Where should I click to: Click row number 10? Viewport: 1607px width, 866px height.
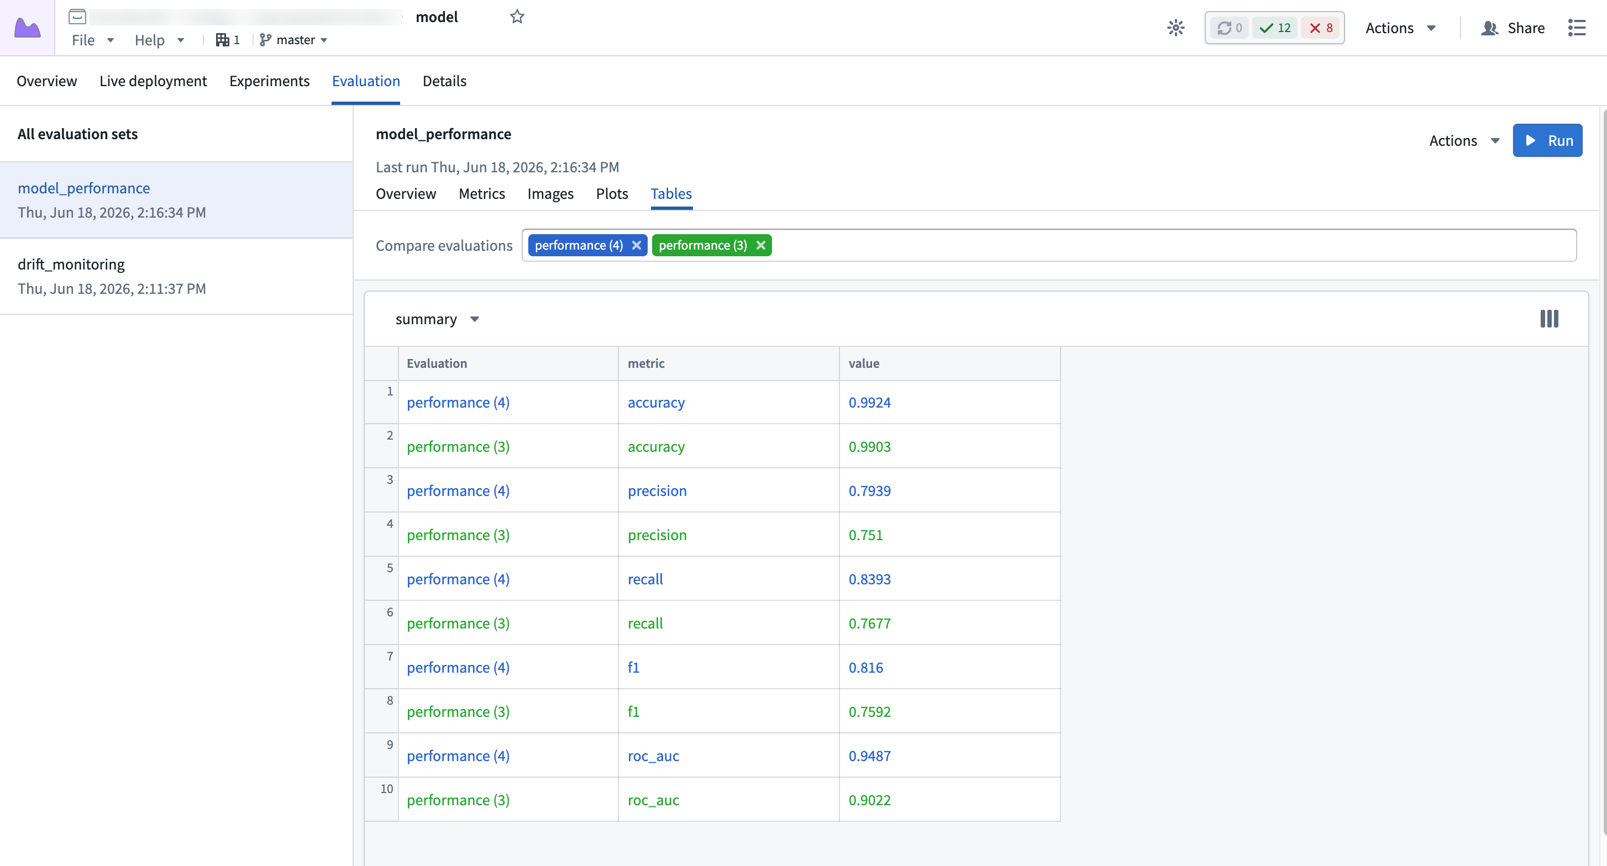[387, 789]
